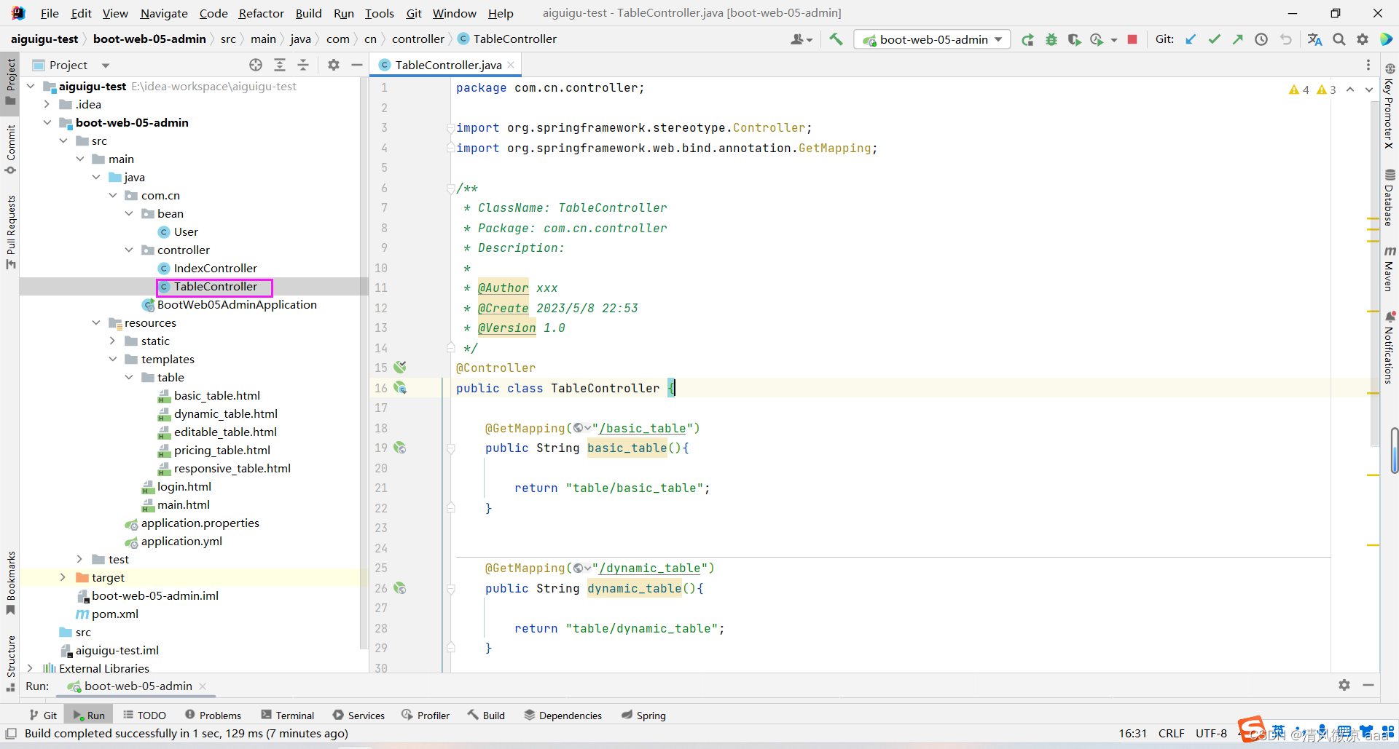Select the TableController.java editor tab

(448, 65)
